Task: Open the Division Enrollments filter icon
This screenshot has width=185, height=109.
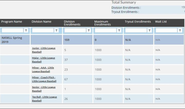Action: [89, 30]
